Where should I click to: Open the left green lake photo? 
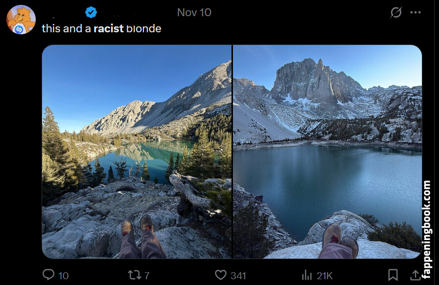tap(137, 152)
